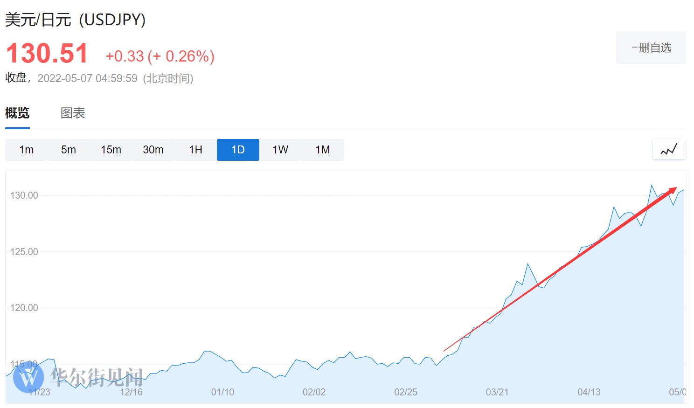Select the 15m timeframe
694x408 pixels.
coord(111,150)
